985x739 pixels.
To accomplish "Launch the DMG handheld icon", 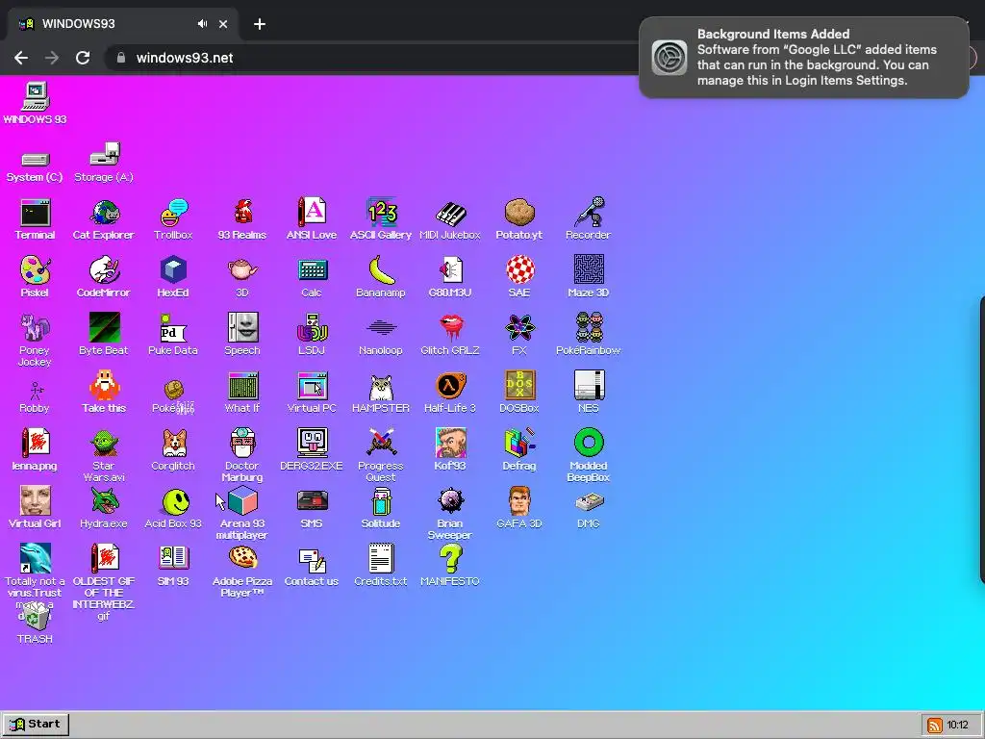I will pyautogui.click(x=588, y=502).
